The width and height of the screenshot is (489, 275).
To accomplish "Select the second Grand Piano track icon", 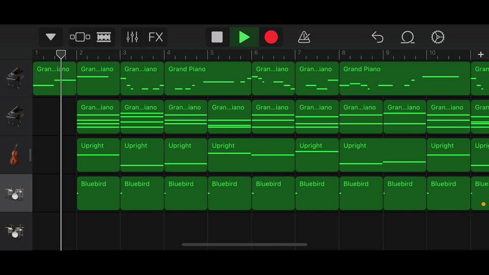I will pos(15,116).
